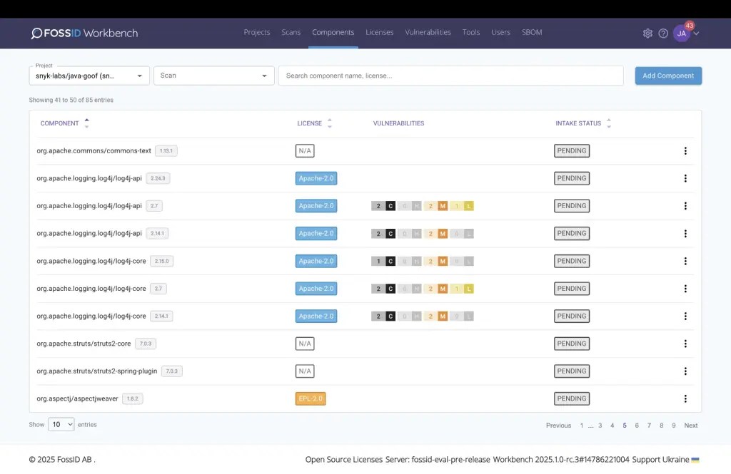731x474 pixels.
Task: Jump to page 6
Action: tap(637, 425)
